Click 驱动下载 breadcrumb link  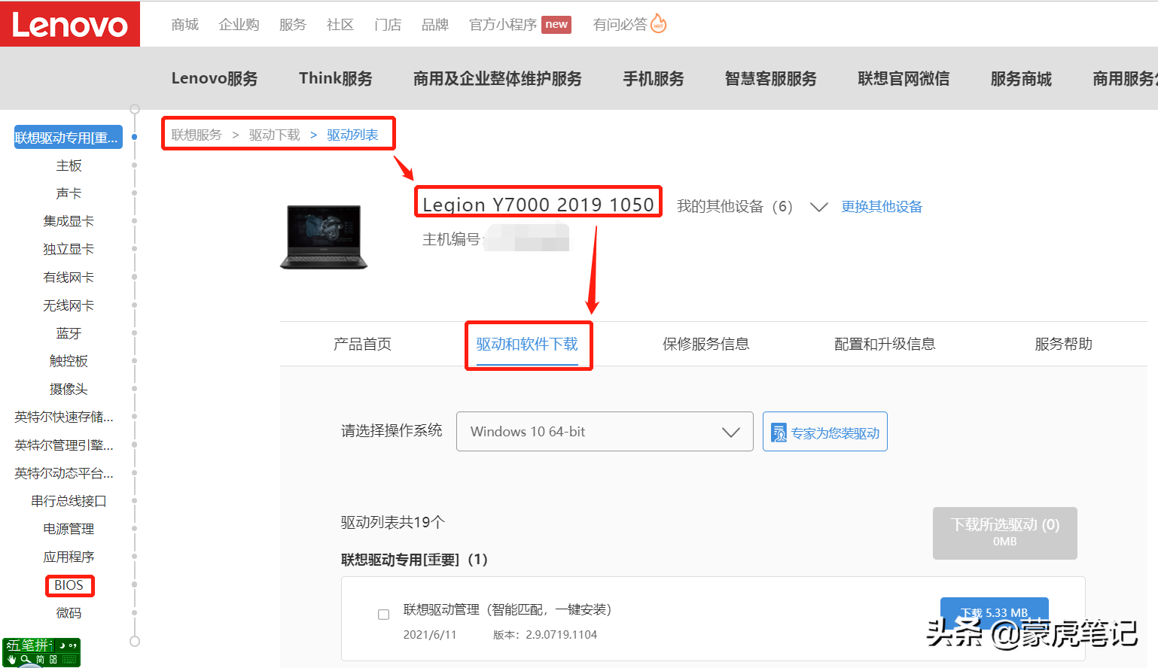(x=275, y=135)
